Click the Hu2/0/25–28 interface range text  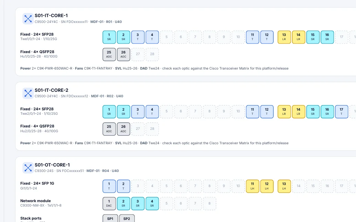click(39, 131)
